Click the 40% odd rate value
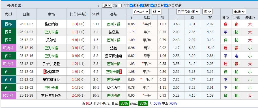258x108 pixels. [x=173, y=103]
